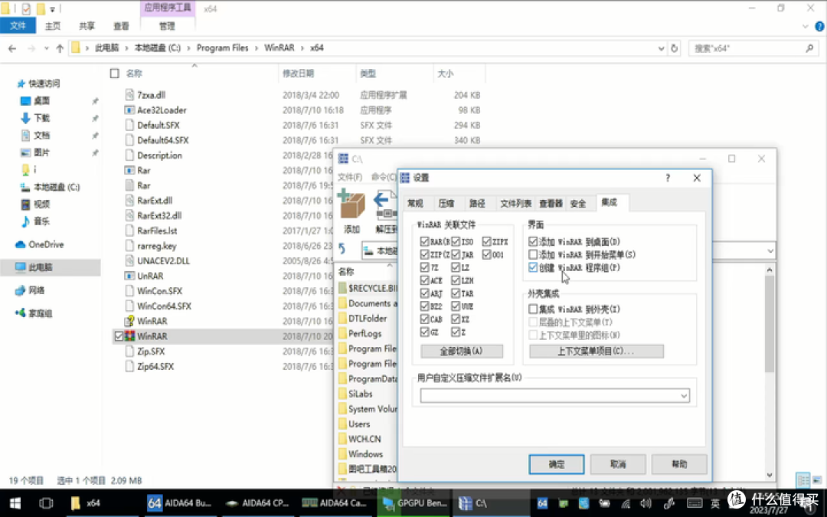The height and width of the screenshot is (517, 827).
Task: Expand the WinRAR path dropdown arrow
Action: click(x=770, y=251)
